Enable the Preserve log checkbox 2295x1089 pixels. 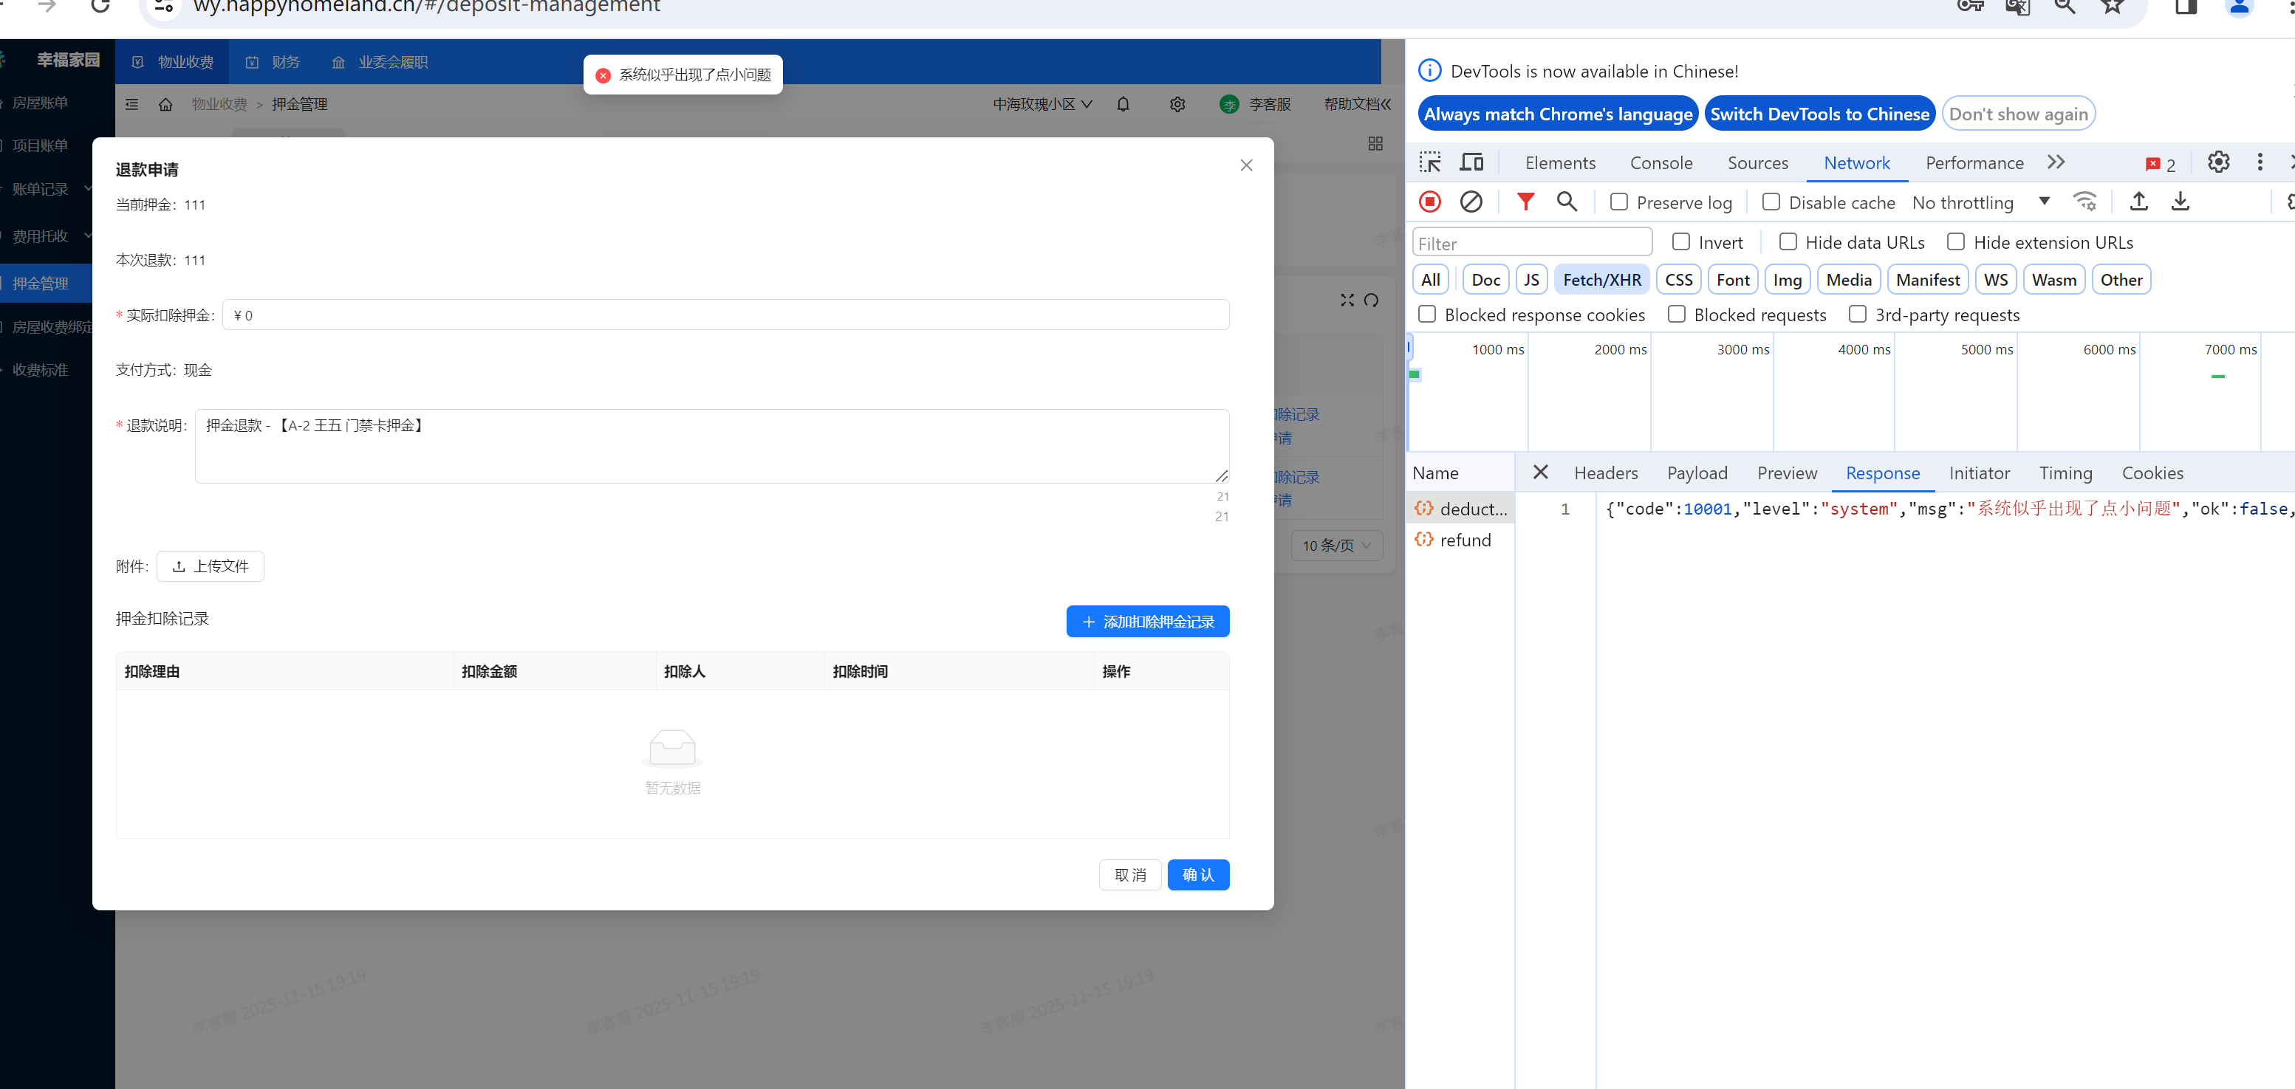pyautogui.click(x=1619, y=202)
